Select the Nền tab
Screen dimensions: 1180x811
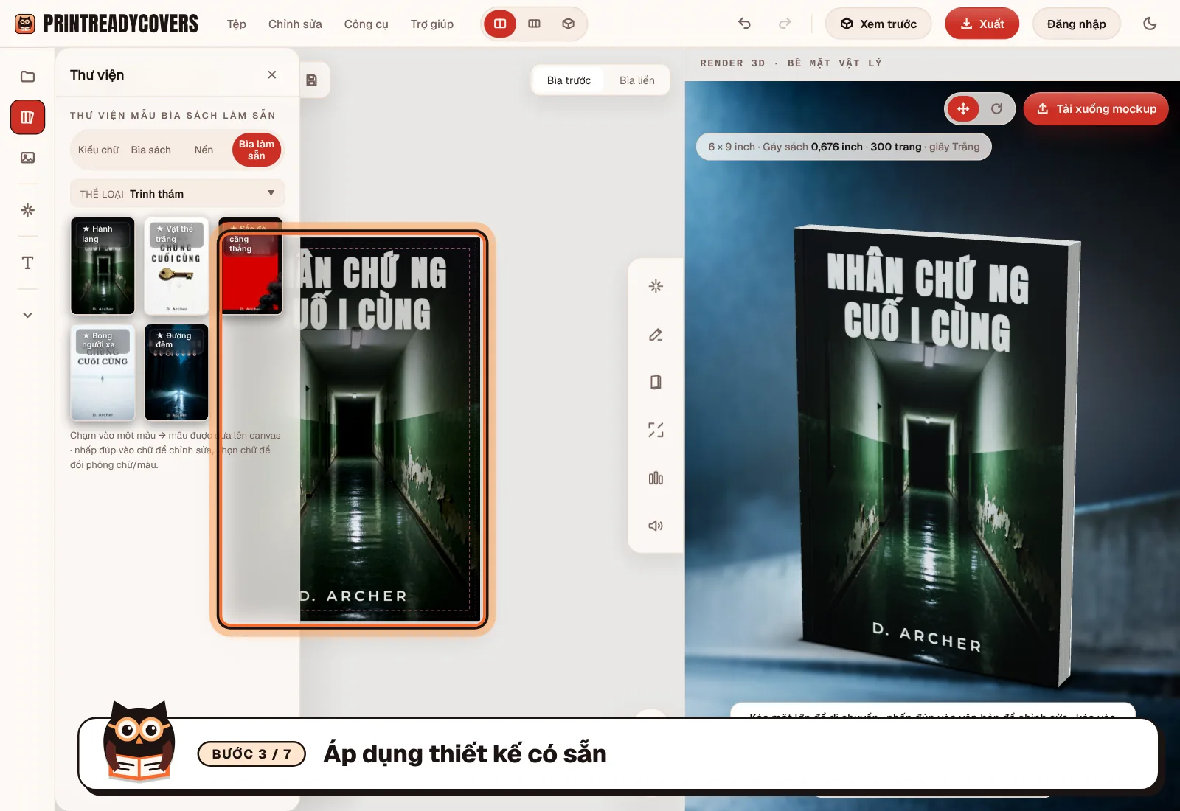(204, 150)
